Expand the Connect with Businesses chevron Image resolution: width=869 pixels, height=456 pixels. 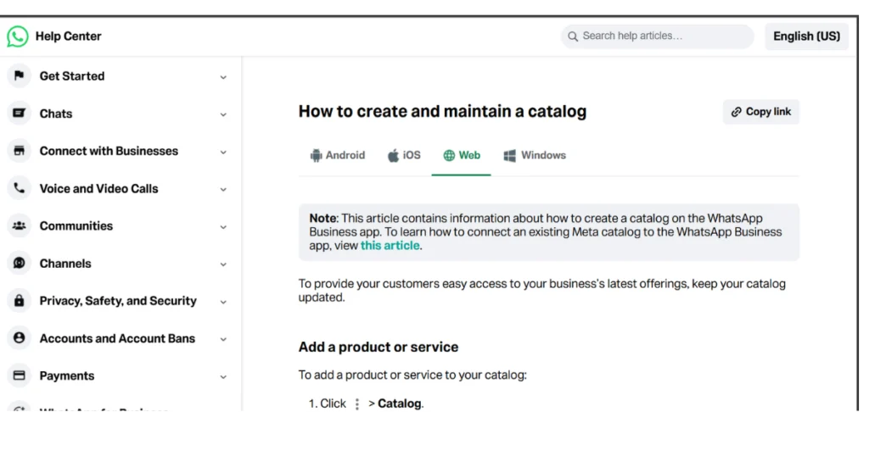223,153
